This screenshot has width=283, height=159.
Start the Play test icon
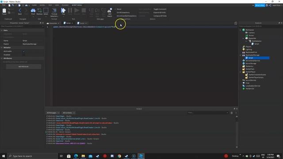(63, 11)
